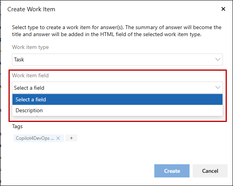Cancel the work item creation

coord(210,171)
